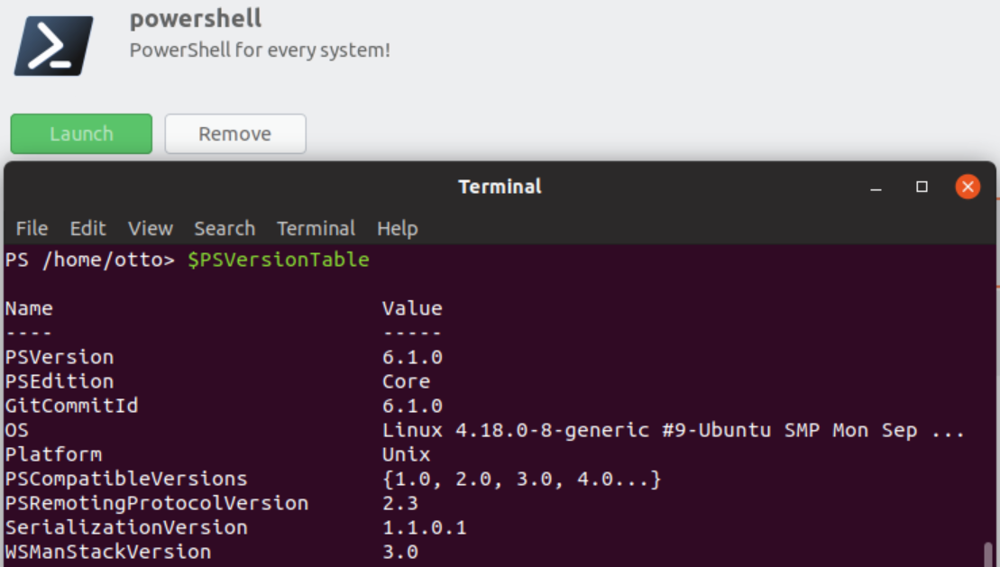Select the 'PSEdition' row name
The height and width of the screenshot is (567, 1000).
coord(60,381)
